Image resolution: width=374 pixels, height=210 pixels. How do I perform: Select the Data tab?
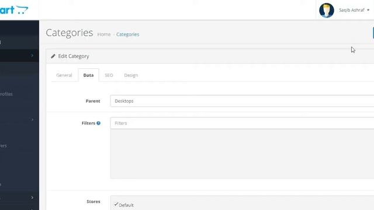(x=88, y=75)
